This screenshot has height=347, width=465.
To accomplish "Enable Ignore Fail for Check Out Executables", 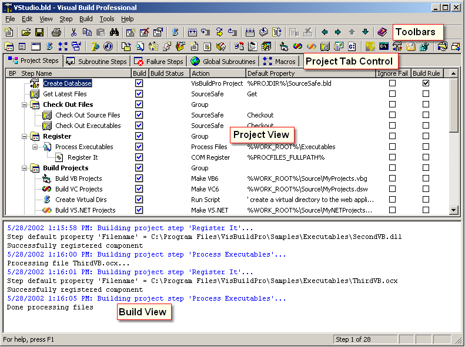I will click(x=392, y=126).
